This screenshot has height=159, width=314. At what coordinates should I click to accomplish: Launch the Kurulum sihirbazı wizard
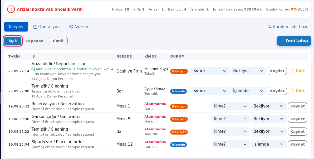coord(288,27)
